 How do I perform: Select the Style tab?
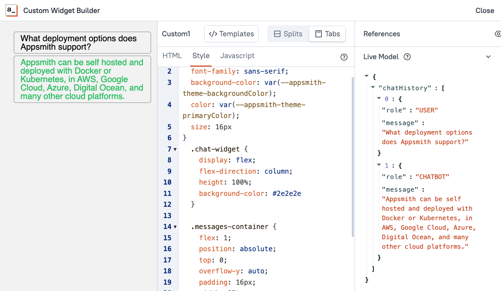point(201,56)
